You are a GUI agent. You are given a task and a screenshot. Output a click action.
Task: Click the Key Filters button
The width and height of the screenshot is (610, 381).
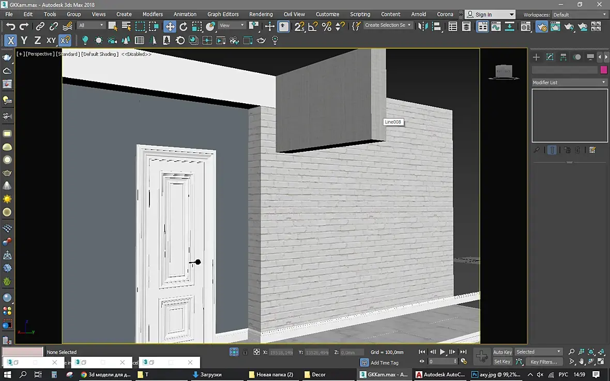click(x=543, y=362)
